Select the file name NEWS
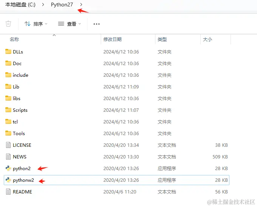 (20, 157)
